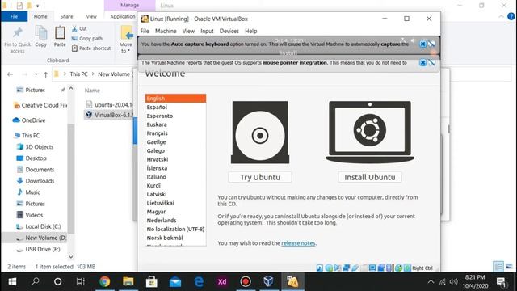Image resolution: width=517 pixels, height=291 pixels.
Task: Go back in File Explorer navigation
Action: tap(11, 74)
